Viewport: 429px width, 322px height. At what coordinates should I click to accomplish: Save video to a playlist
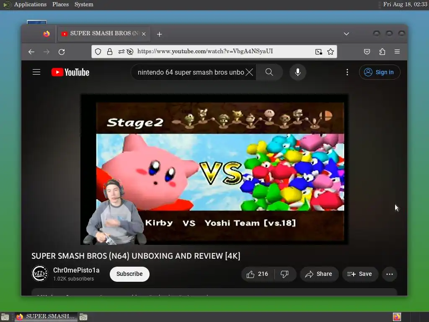pos(360,274)
